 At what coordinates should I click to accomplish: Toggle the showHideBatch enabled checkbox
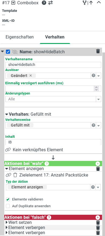pos(8,52)
